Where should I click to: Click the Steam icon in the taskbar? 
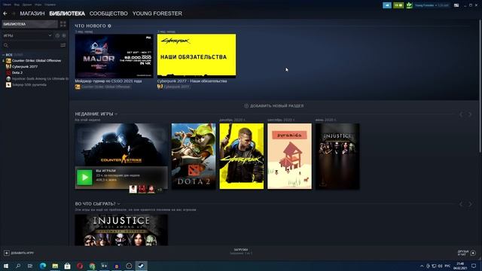point(141,266)
